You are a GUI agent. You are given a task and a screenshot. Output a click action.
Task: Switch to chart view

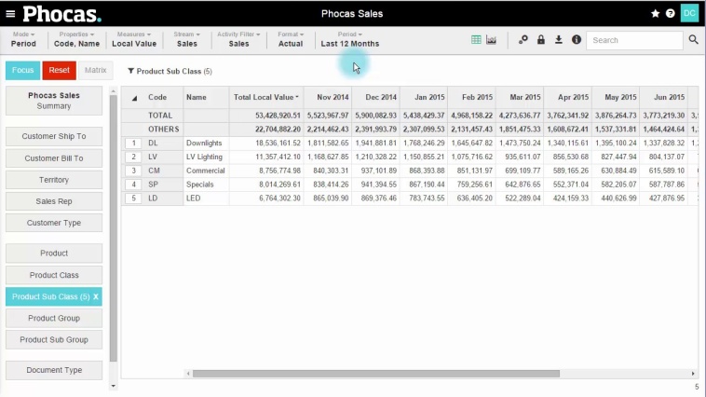(x=491, y=40)
